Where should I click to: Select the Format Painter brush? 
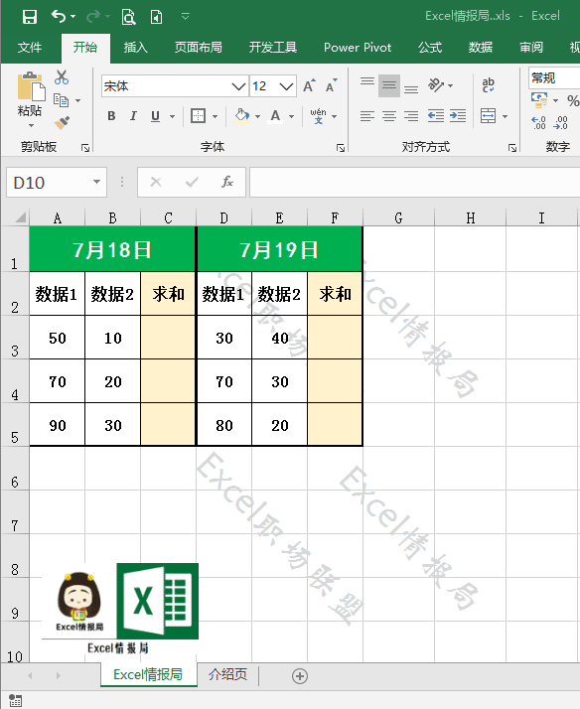point(62,122)
